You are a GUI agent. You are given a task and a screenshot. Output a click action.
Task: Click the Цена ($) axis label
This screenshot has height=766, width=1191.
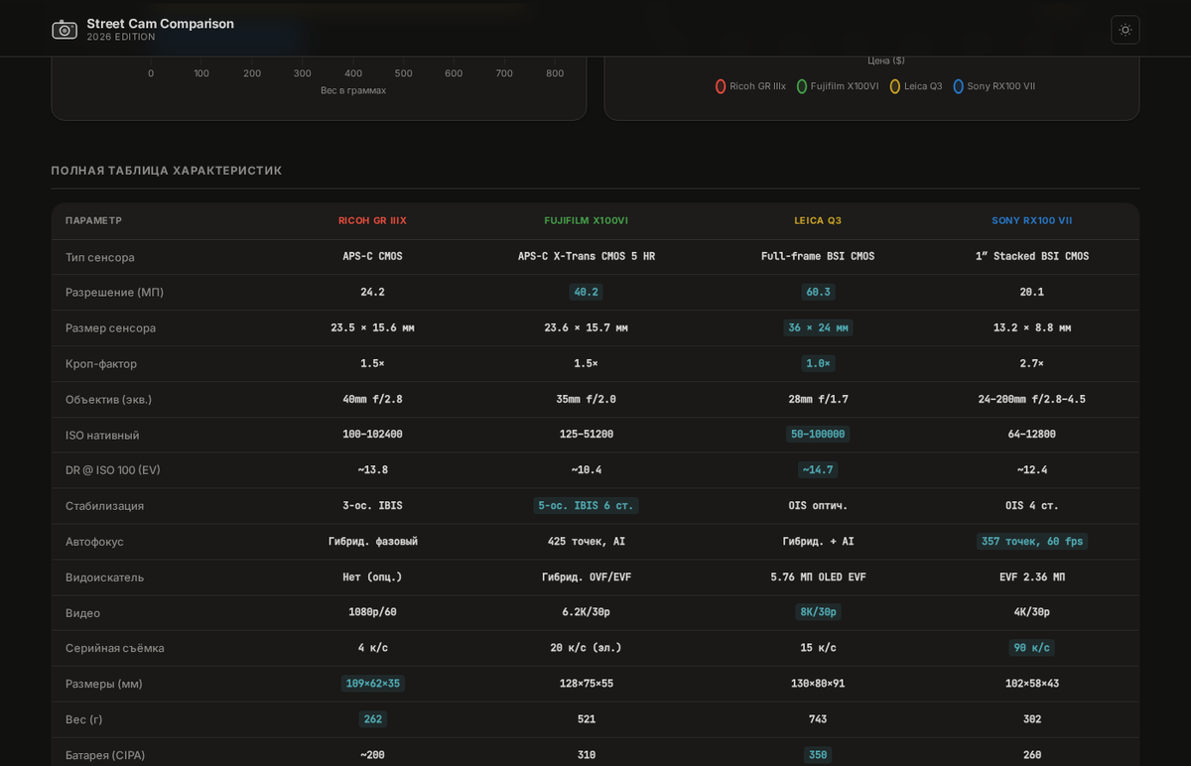point(886,61)
